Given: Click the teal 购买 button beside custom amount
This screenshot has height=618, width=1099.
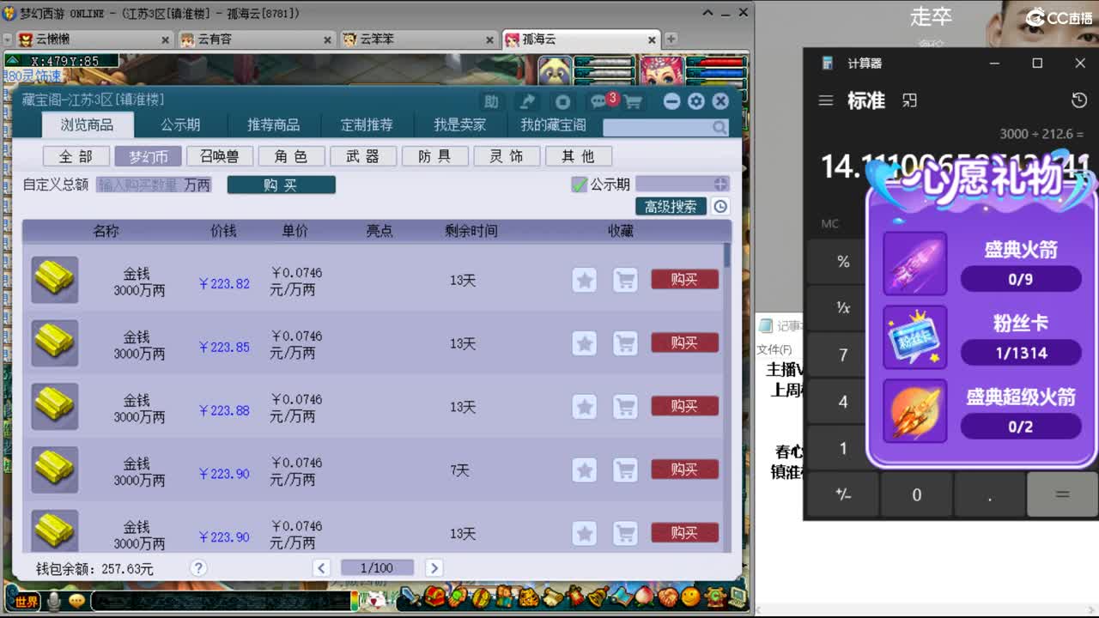Looking at the screenshot, I should tap(281, 185).
